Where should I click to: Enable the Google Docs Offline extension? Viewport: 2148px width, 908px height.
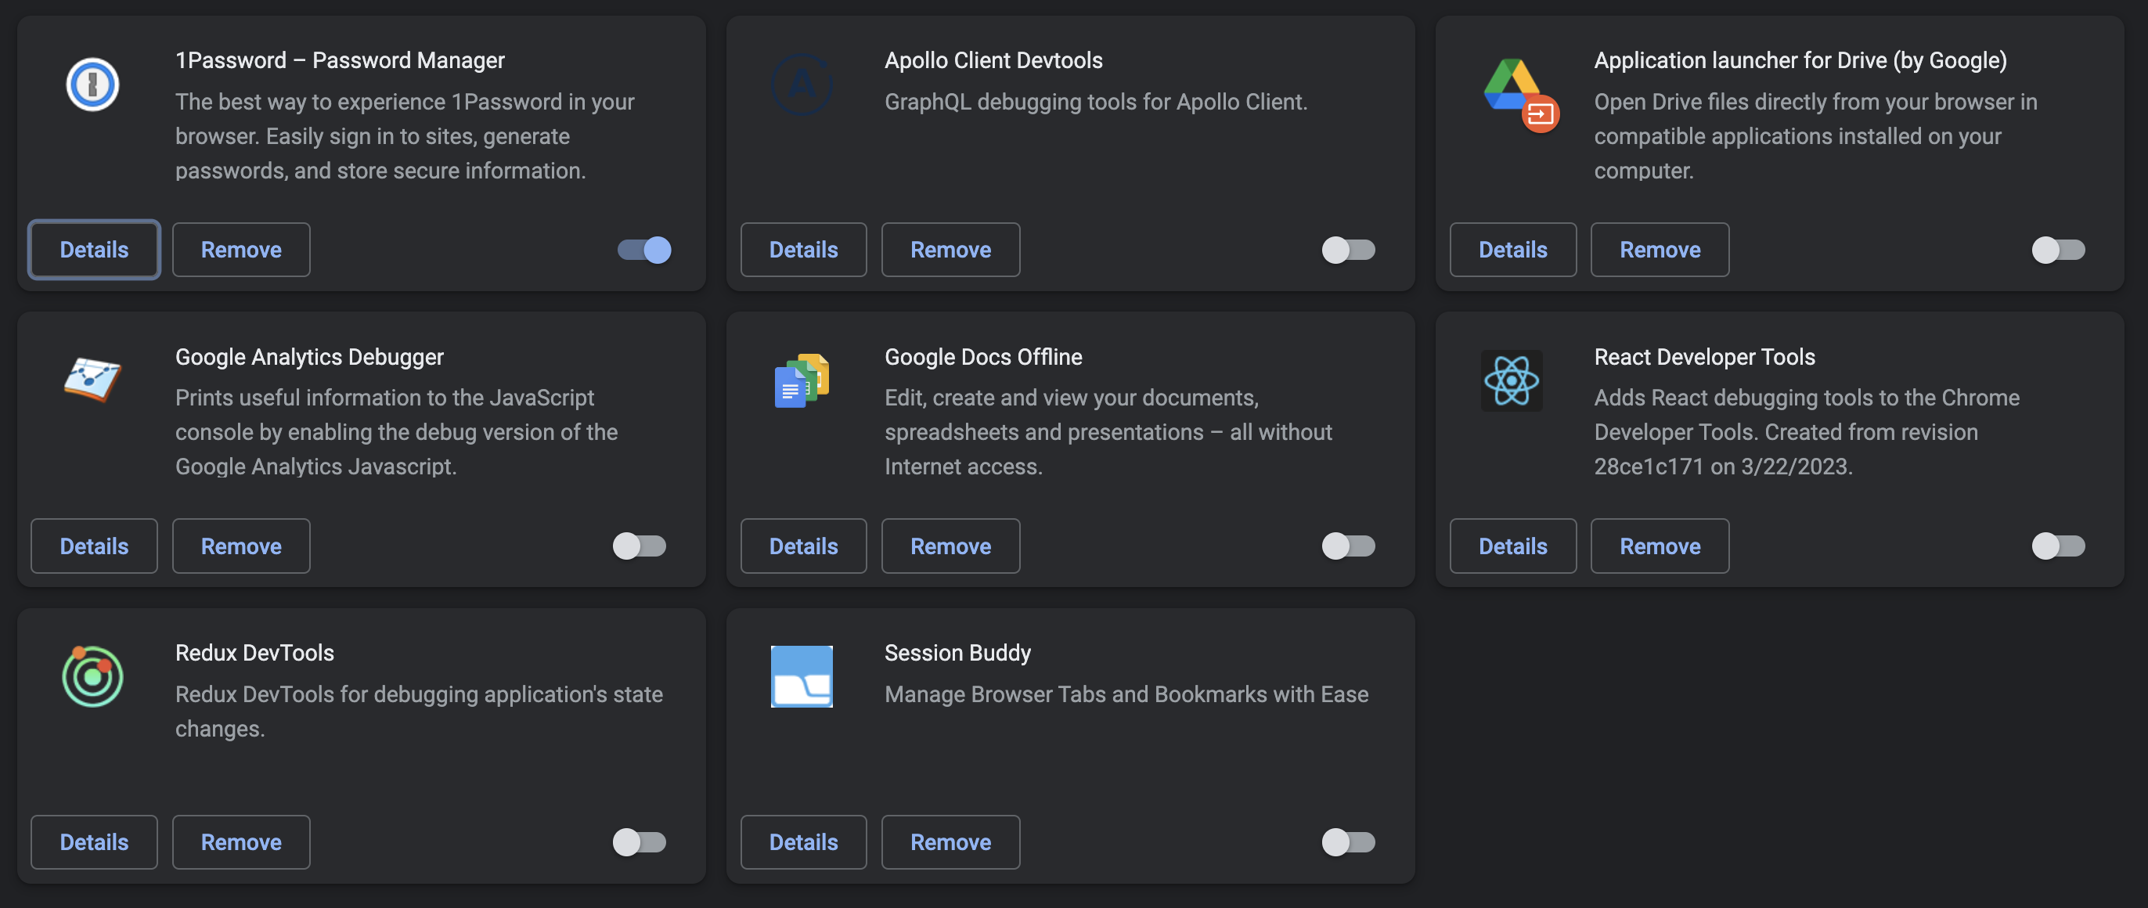(1346, 546)
